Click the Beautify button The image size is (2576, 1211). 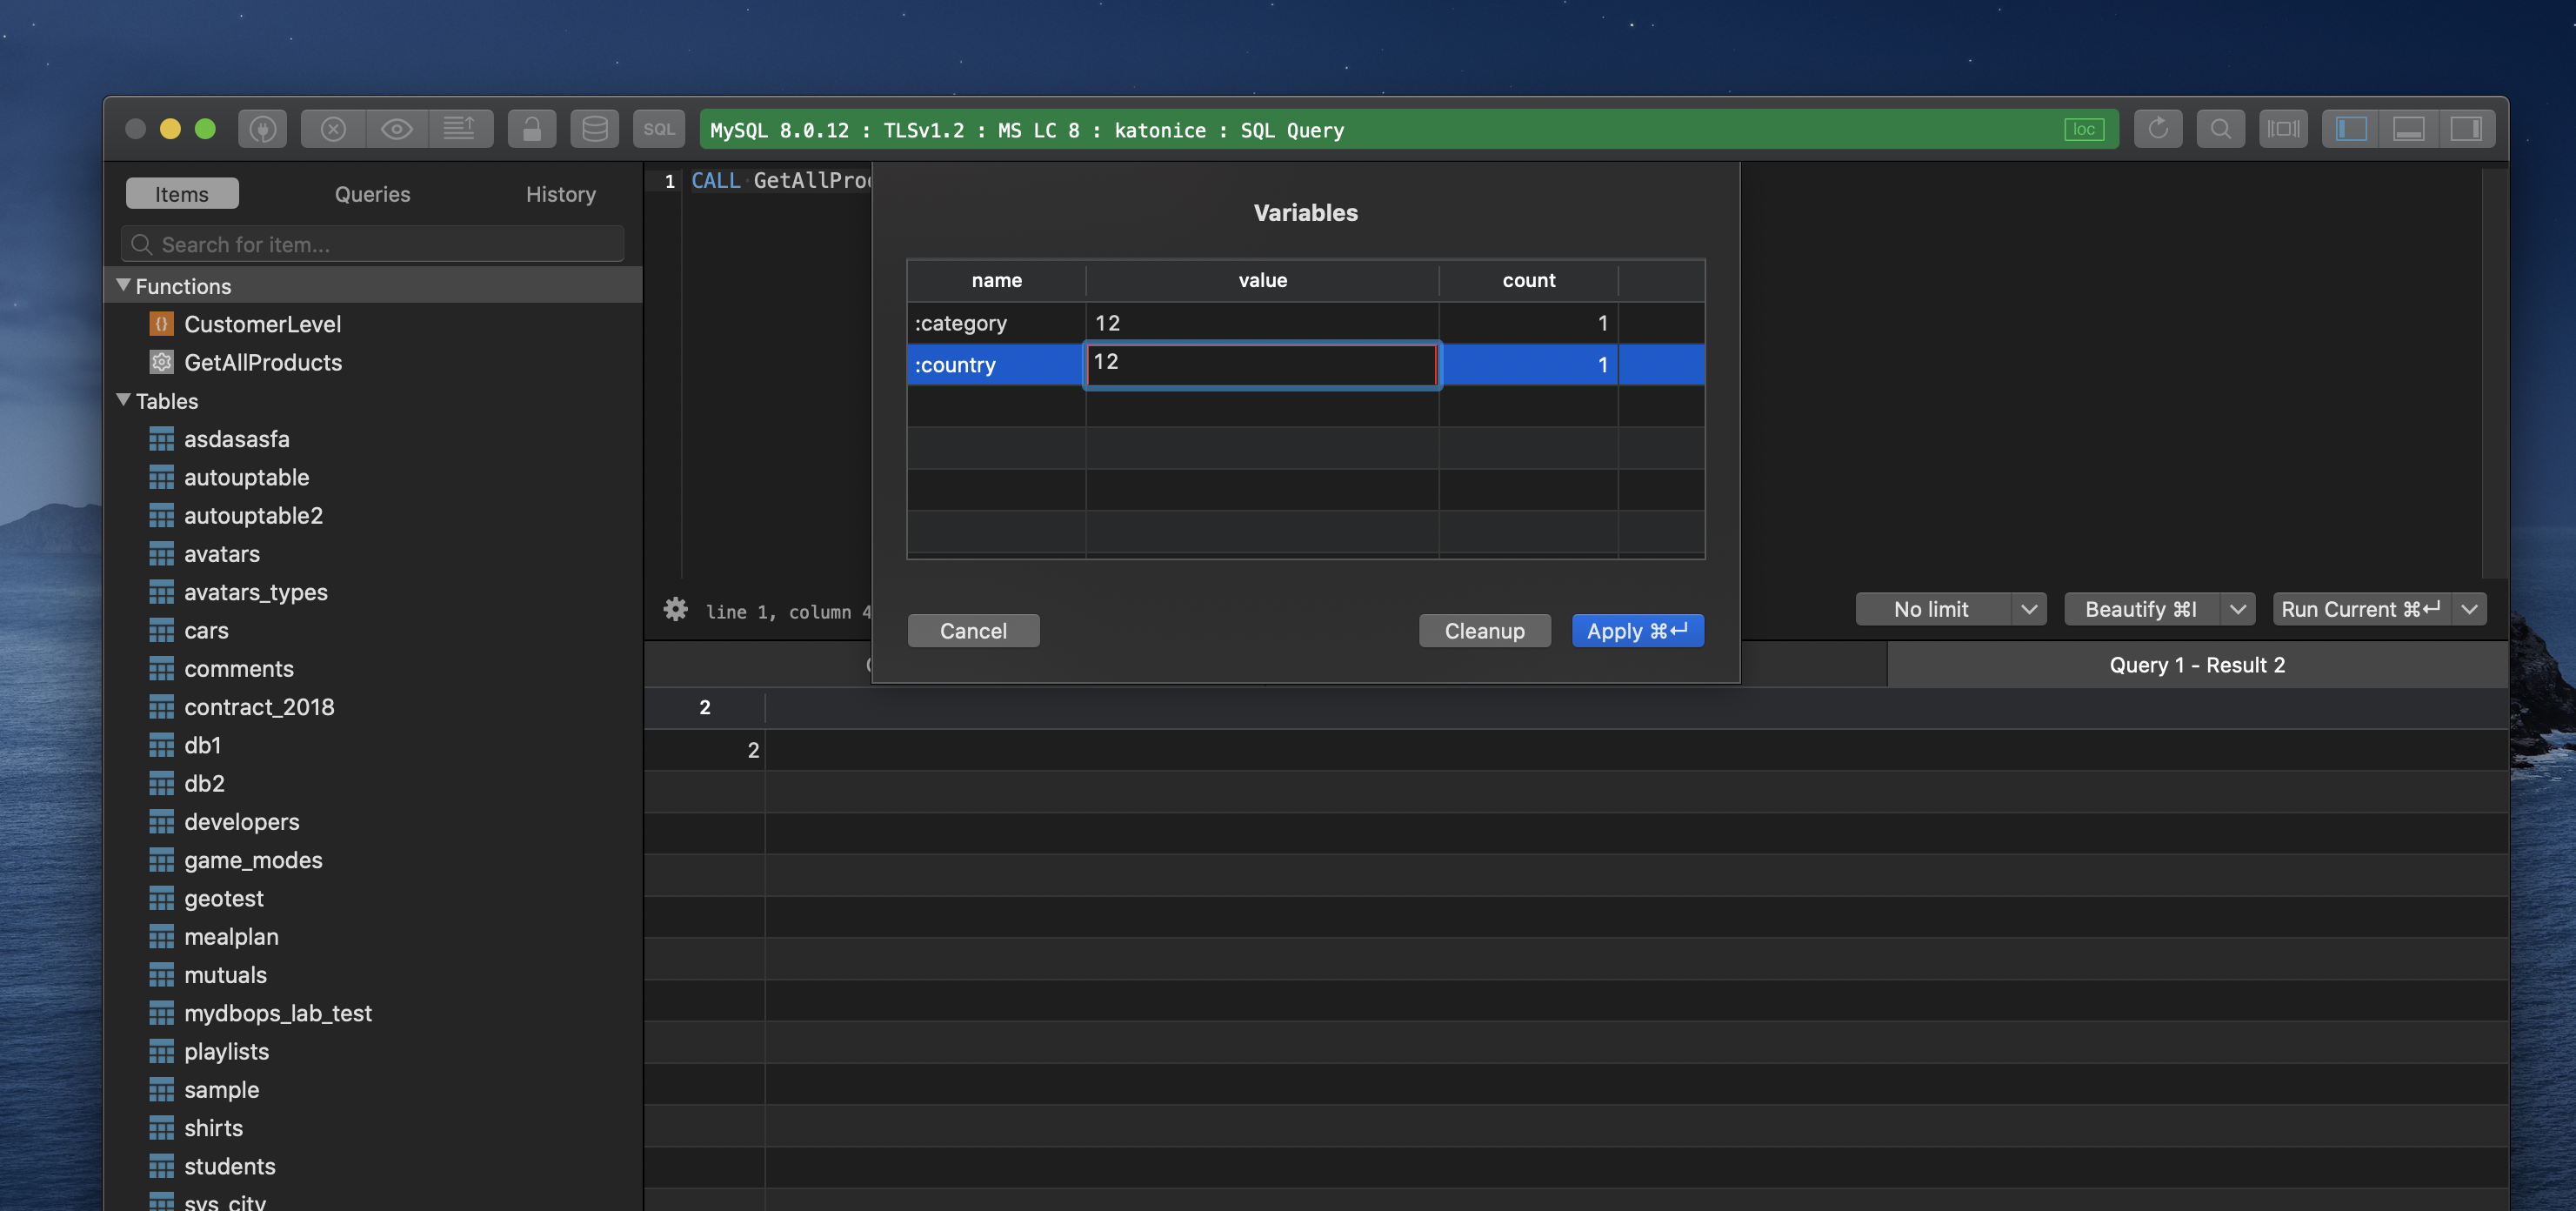point(2141,609)
